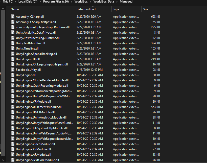207x163 pixels.
Task: Click the 13 KB size cell
Action: (x=156, y=155)
